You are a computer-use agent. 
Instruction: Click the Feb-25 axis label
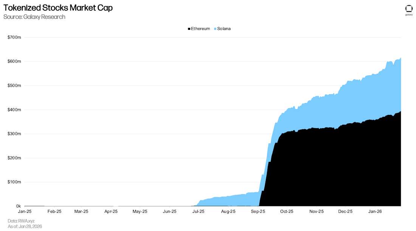pos(54,211)
